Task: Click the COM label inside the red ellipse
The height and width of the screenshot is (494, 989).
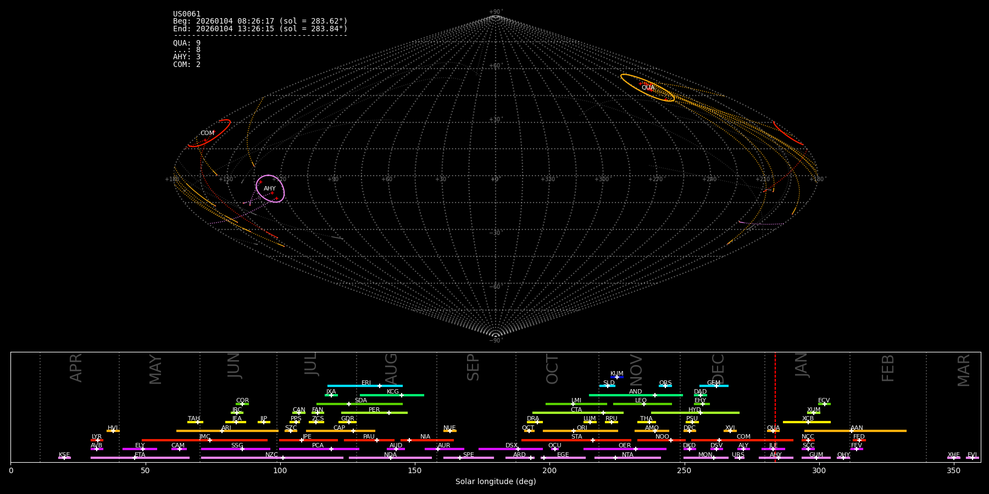Action: click(x=207, y=133)
